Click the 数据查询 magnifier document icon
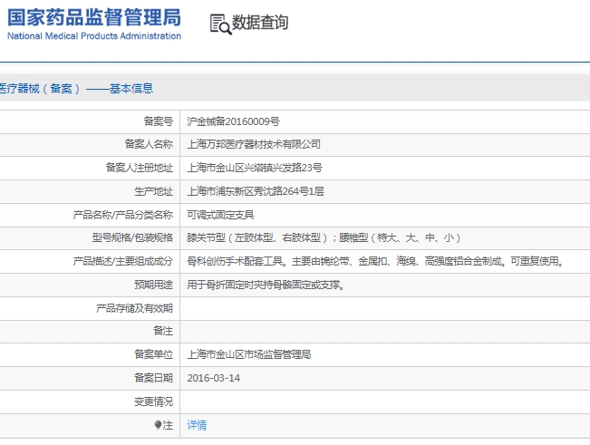The width and height of the screenshot is (590, 445). point(220,24)
